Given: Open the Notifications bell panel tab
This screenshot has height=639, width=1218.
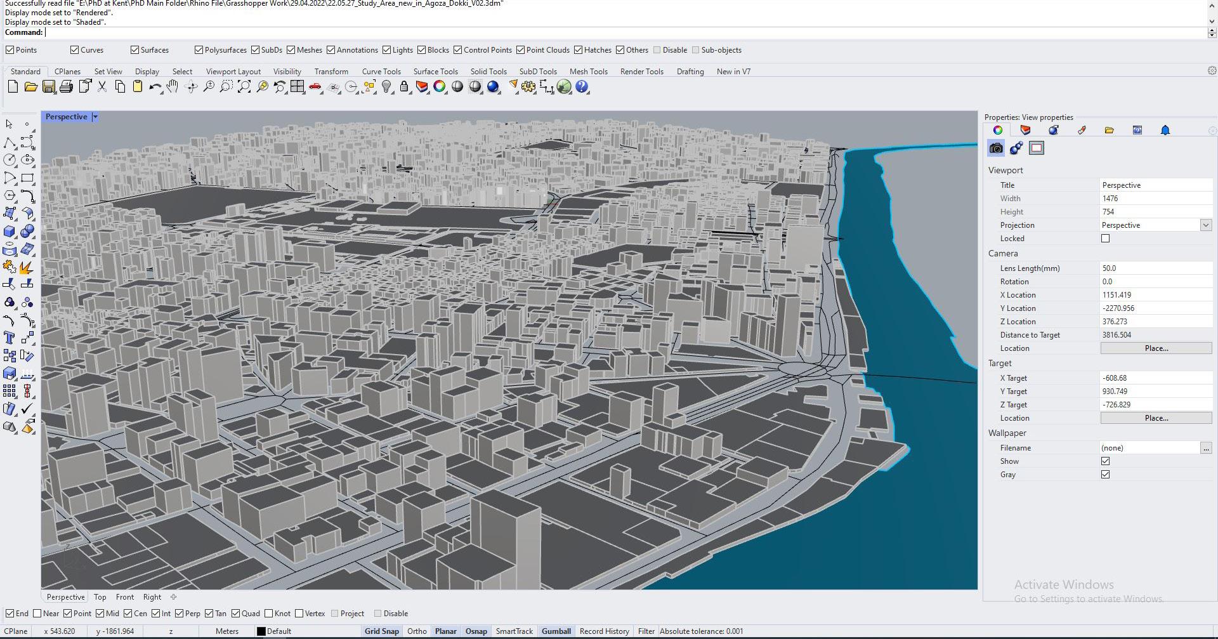Looking at the screenshot, I should [x=1165, y=130].
